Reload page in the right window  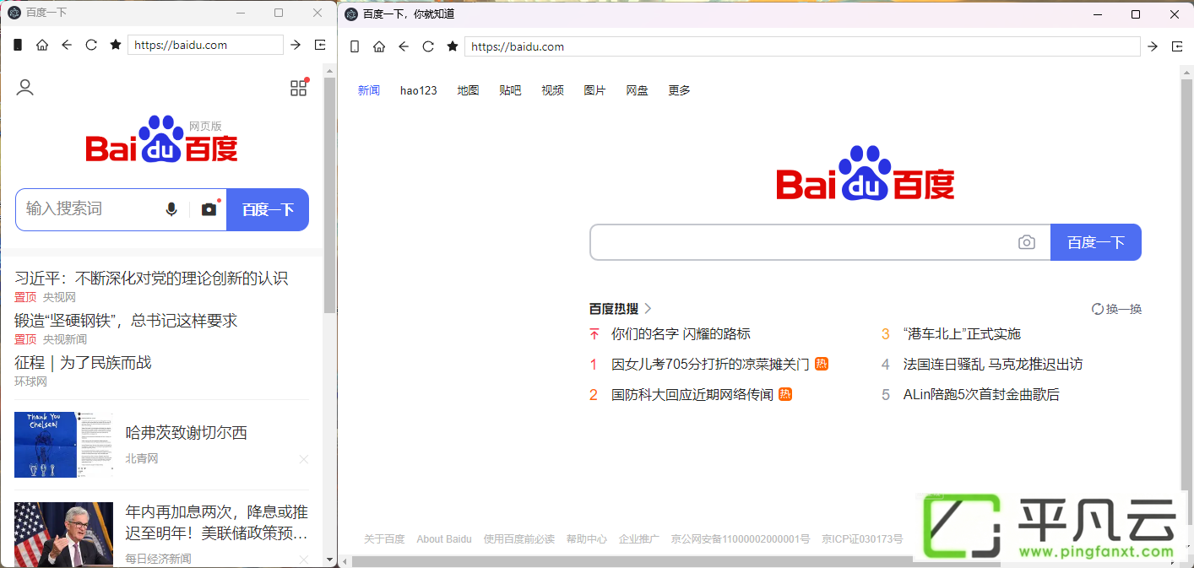pos(428,46)
